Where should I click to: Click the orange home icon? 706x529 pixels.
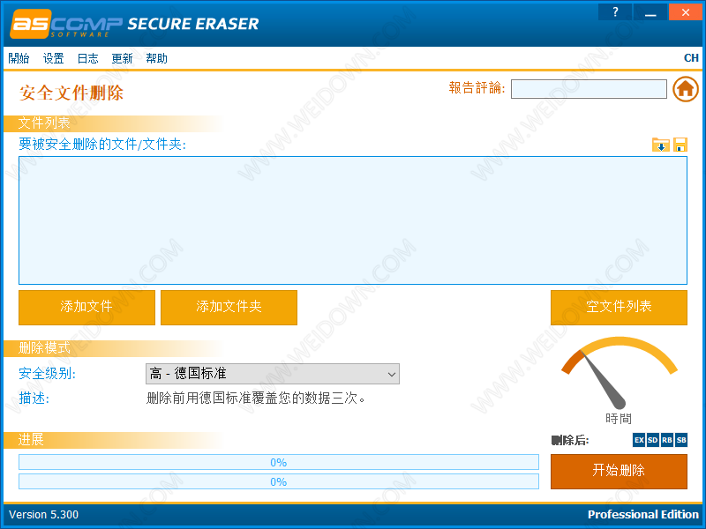coord(686,89)
